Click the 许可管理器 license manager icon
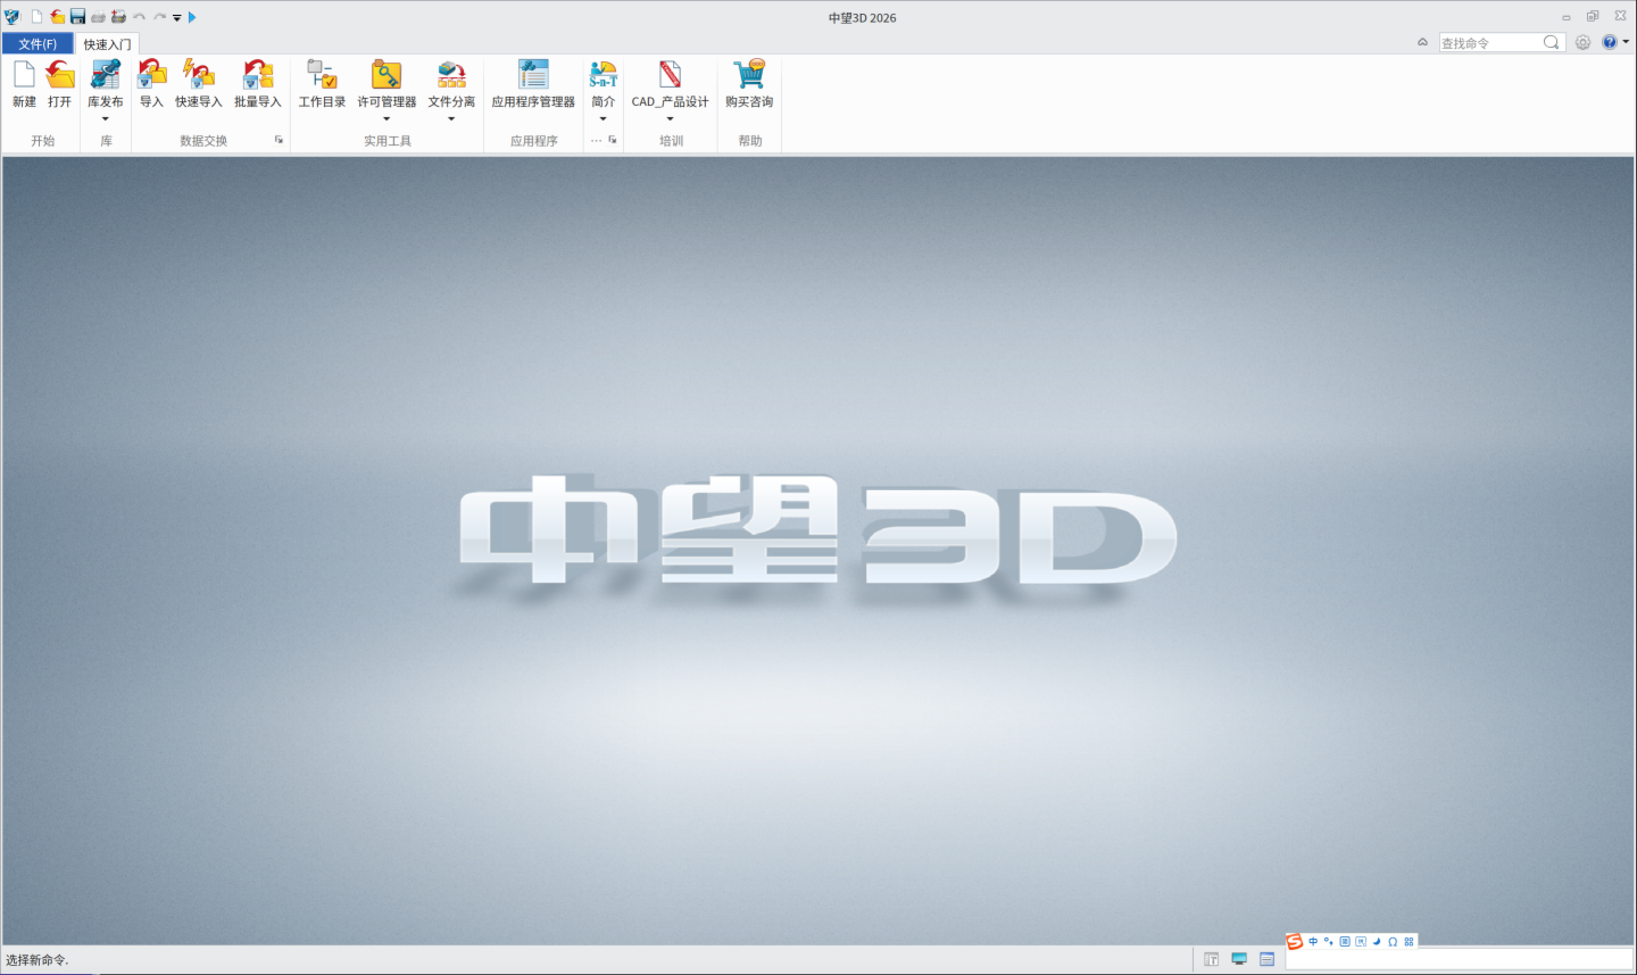 coord(387,75)
